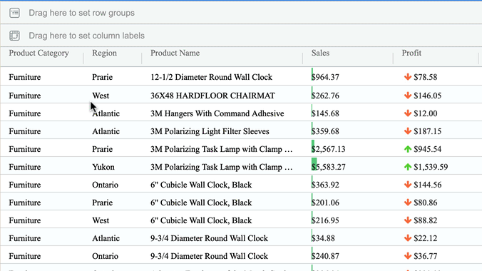
Task: Click the $34.88 sales value
Action: (x=323, y=238)
